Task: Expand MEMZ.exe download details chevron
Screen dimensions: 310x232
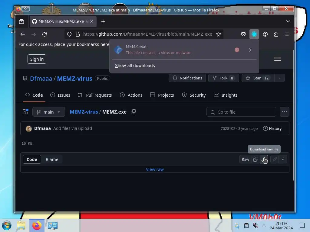Action: pos(250,50)
